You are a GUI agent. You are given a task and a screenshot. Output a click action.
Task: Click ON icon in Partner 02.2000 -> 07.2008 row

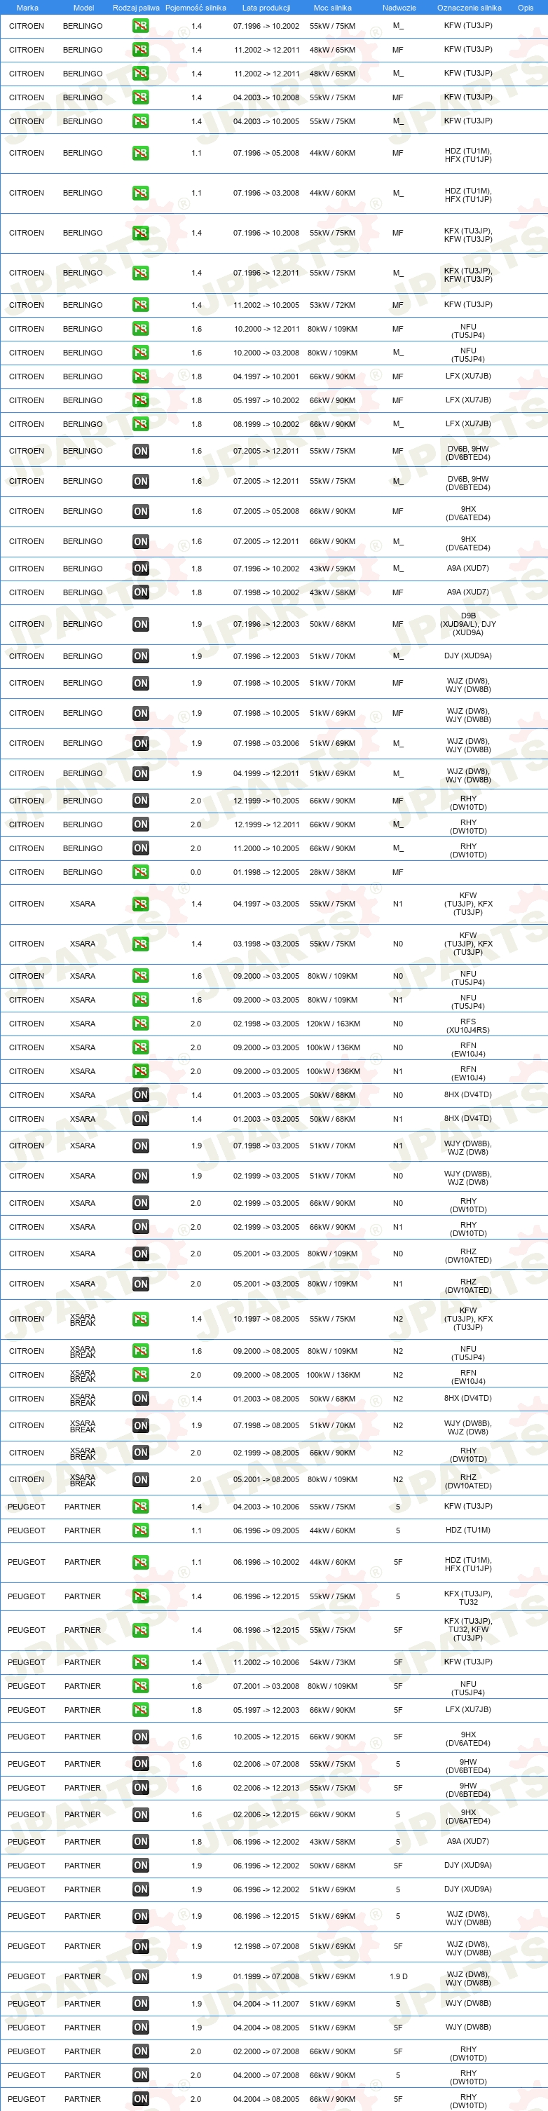141,2051
